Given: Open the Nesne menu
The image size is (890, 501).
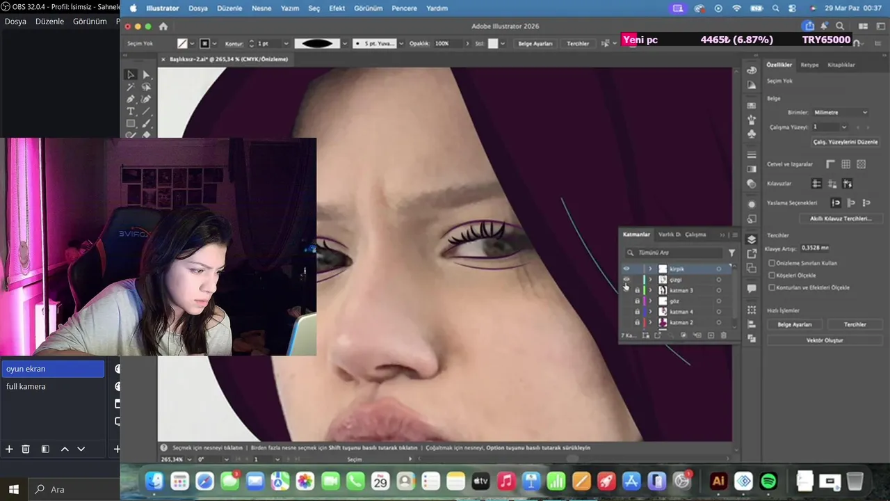Looking at the screenshot, I should (261, 8).
